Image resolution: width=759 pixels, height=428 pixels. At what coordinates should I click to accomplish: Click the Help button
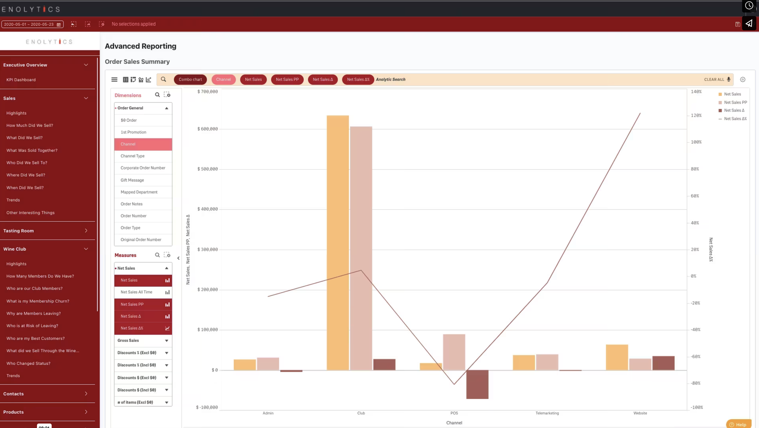pos(738,424)
